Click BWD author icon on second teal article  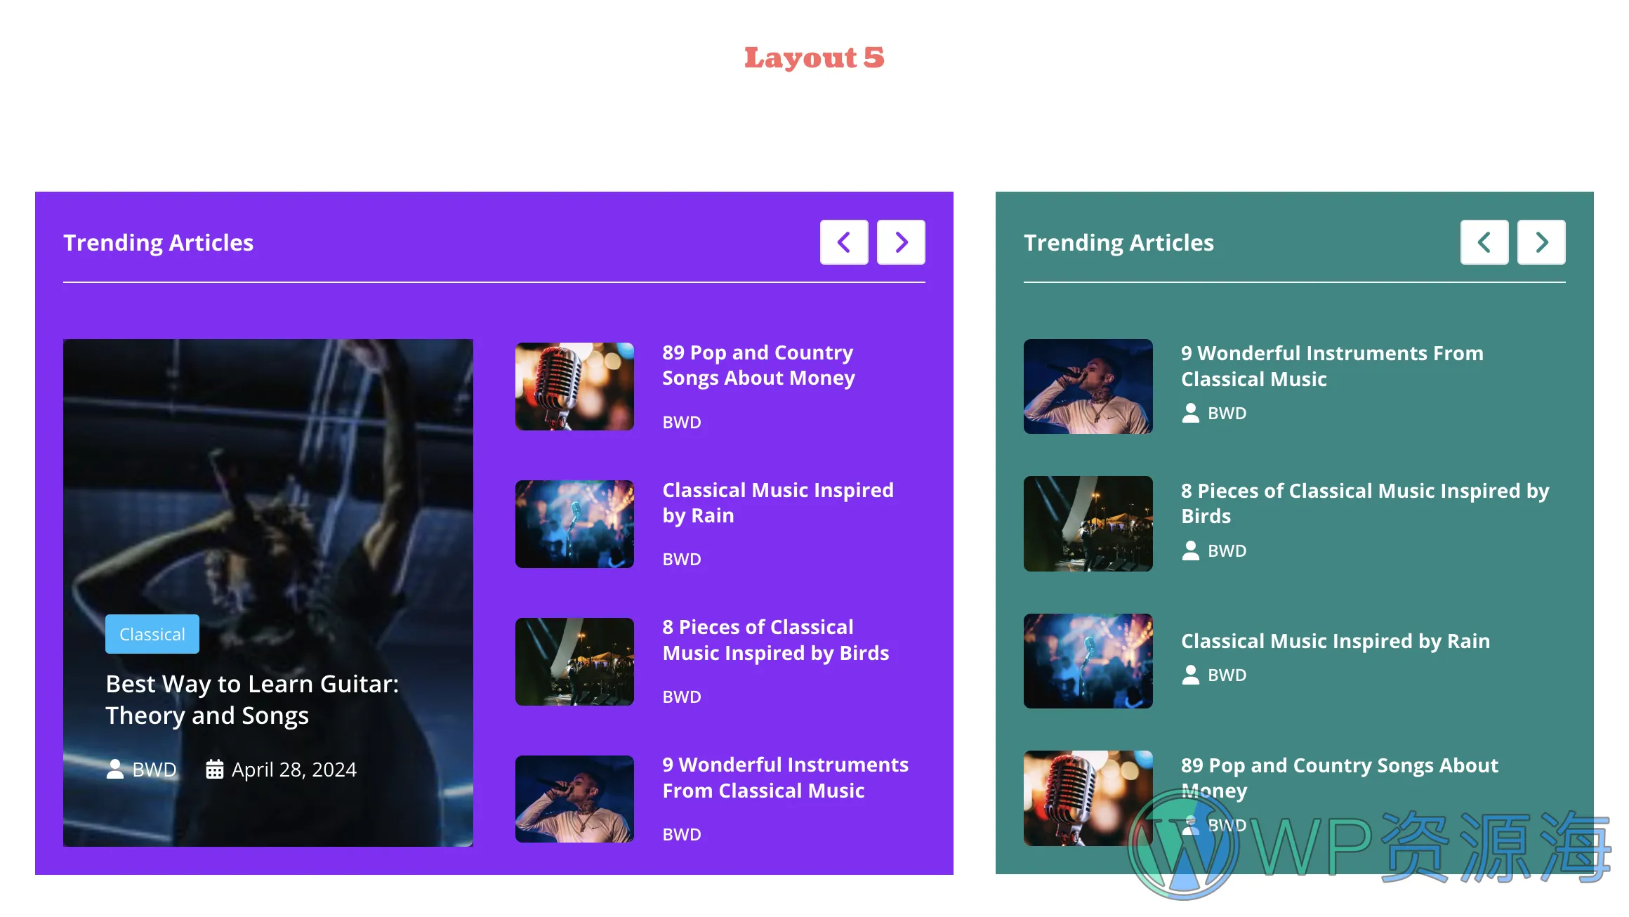pos(1190,549)
